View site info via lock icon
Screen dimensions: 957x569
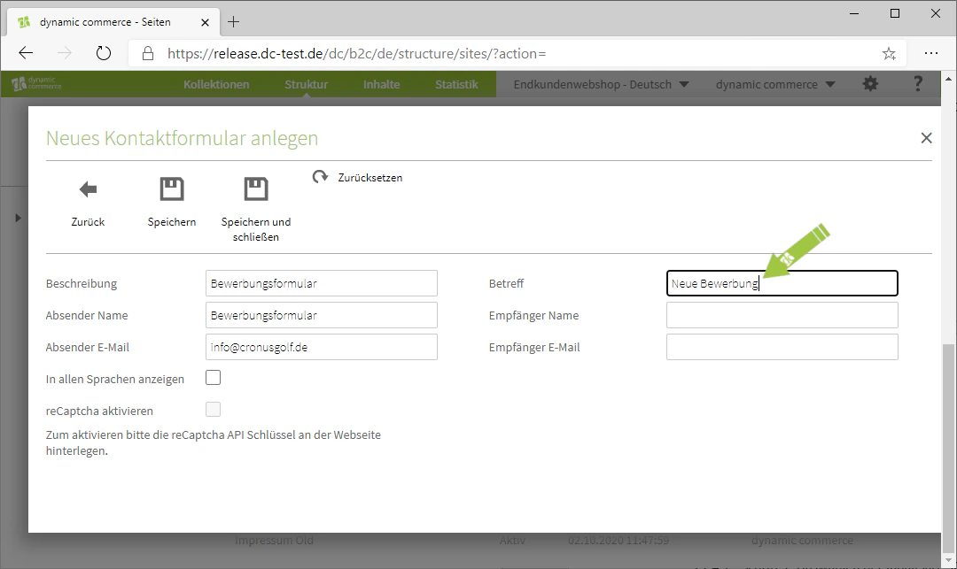click(x=148, y=54)
